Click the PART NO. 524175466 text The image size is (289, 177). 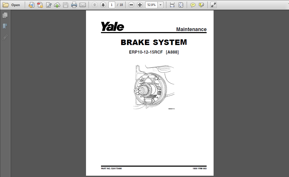(111, 168)
